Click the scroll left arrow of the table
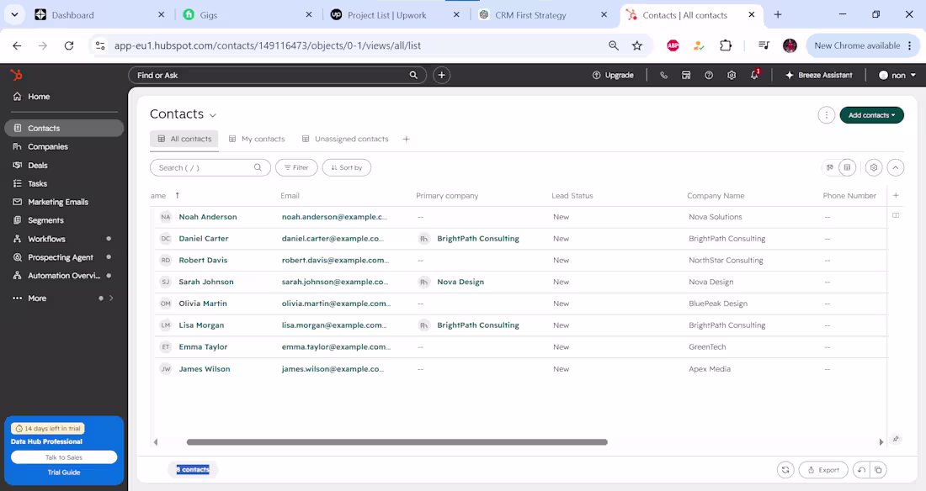Image resolution: width=926 pixels, height=491 pixels. click(156, 442)
